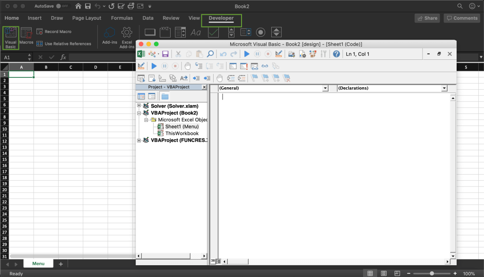Click the VBA Help question mark icon

click(x=336, y=53)
